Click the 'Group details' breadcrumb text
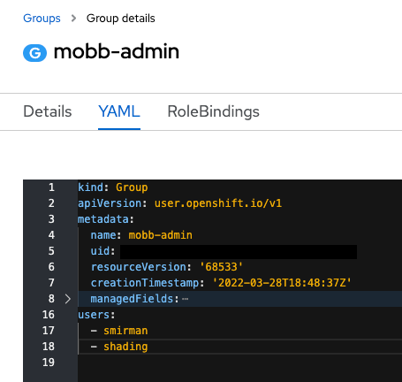The height and width of the screenshot is (382, 402). pos(120,19)
